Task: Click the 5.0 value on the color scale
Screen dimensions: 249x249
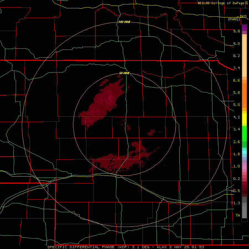Action: tap(237, 105)
